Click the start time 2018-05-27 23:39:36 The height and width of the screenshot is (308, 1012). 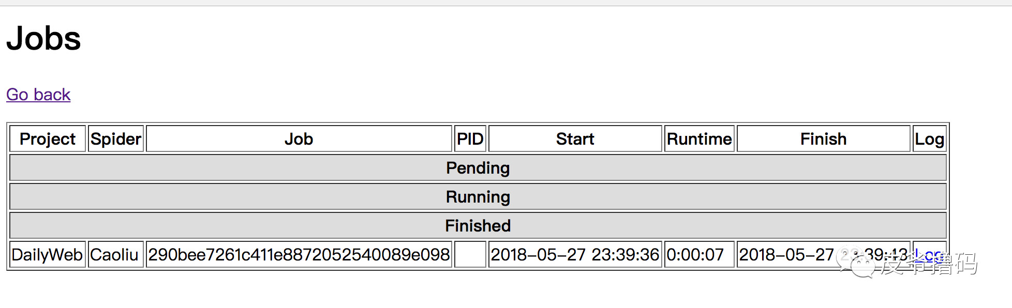575,254
